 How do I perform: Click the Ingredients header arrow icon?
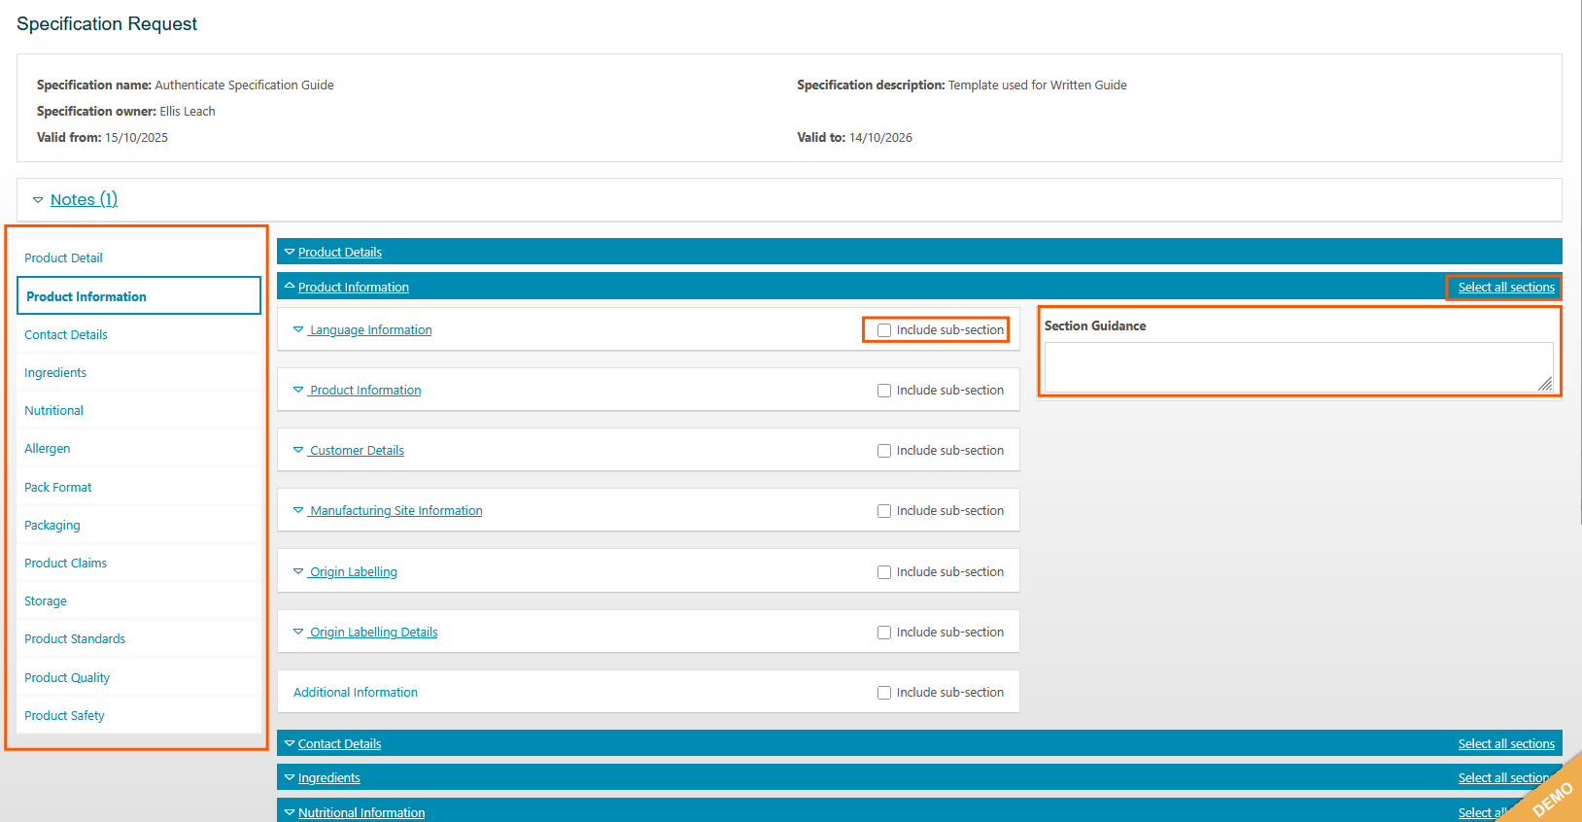pyautogui.click(x=290, y=777)
